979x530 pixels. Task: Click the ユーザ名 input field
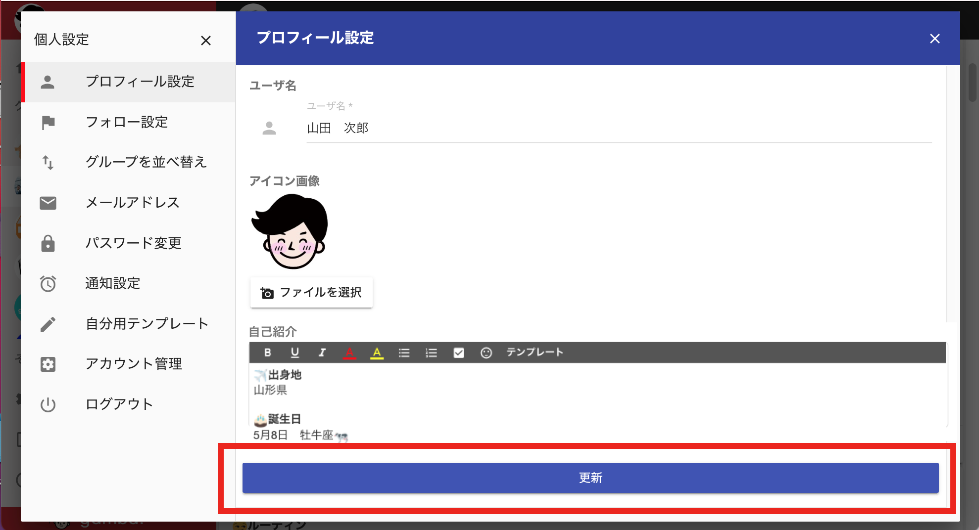coord(619,128)
